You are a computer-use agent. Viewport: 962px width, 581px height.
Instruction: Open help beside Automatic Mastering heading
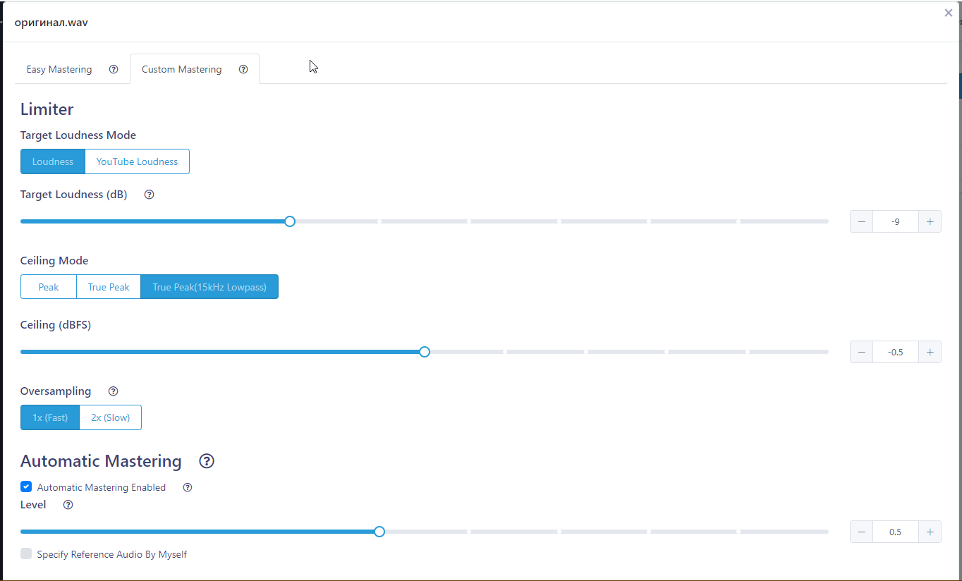coord(207,461)
